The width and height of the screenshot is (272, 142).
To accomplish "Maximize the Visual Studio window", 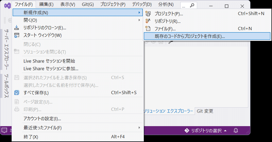I will (226, 6).
